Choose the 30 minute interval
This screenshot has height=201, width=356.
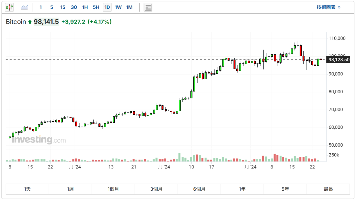point(74,7)
